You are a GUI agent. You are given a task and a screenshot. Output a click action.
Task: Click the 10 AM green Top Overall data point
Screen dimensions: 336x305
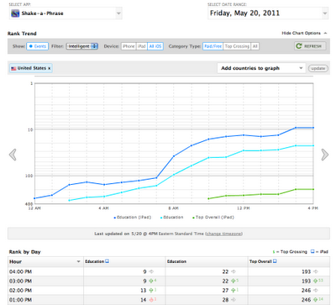point(208,198)
